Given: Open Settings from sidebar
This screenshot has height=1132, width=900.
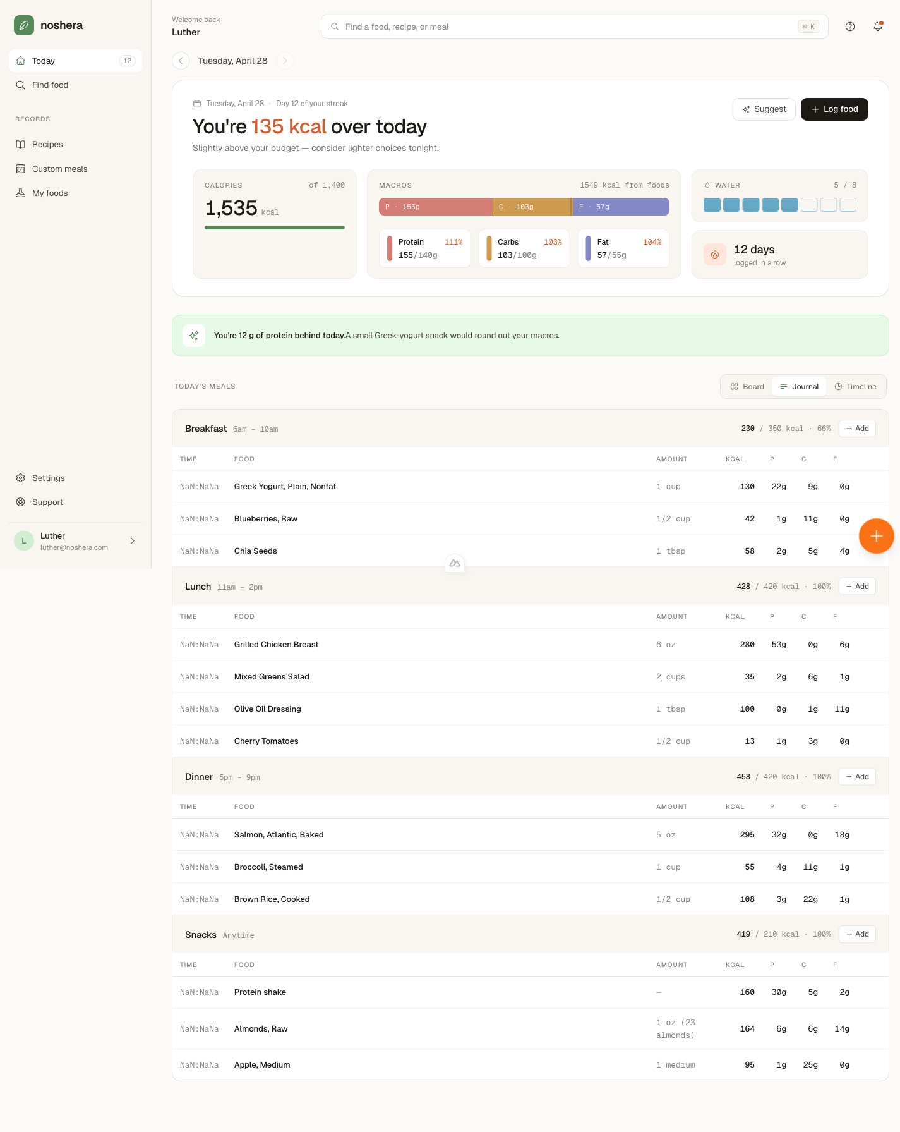Looking at the screenshot, I should point(75,478).
